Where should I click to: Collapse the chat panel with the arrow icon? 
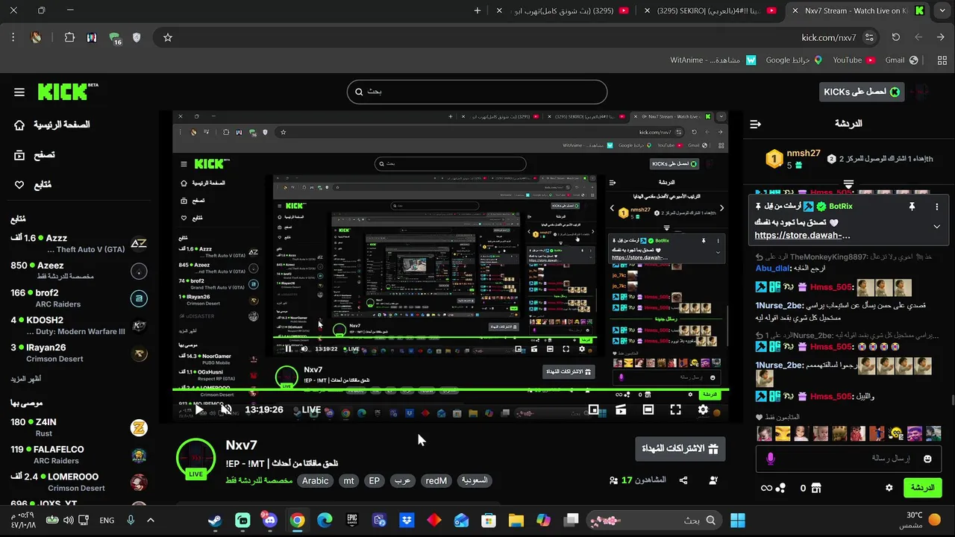pos(755,124)
